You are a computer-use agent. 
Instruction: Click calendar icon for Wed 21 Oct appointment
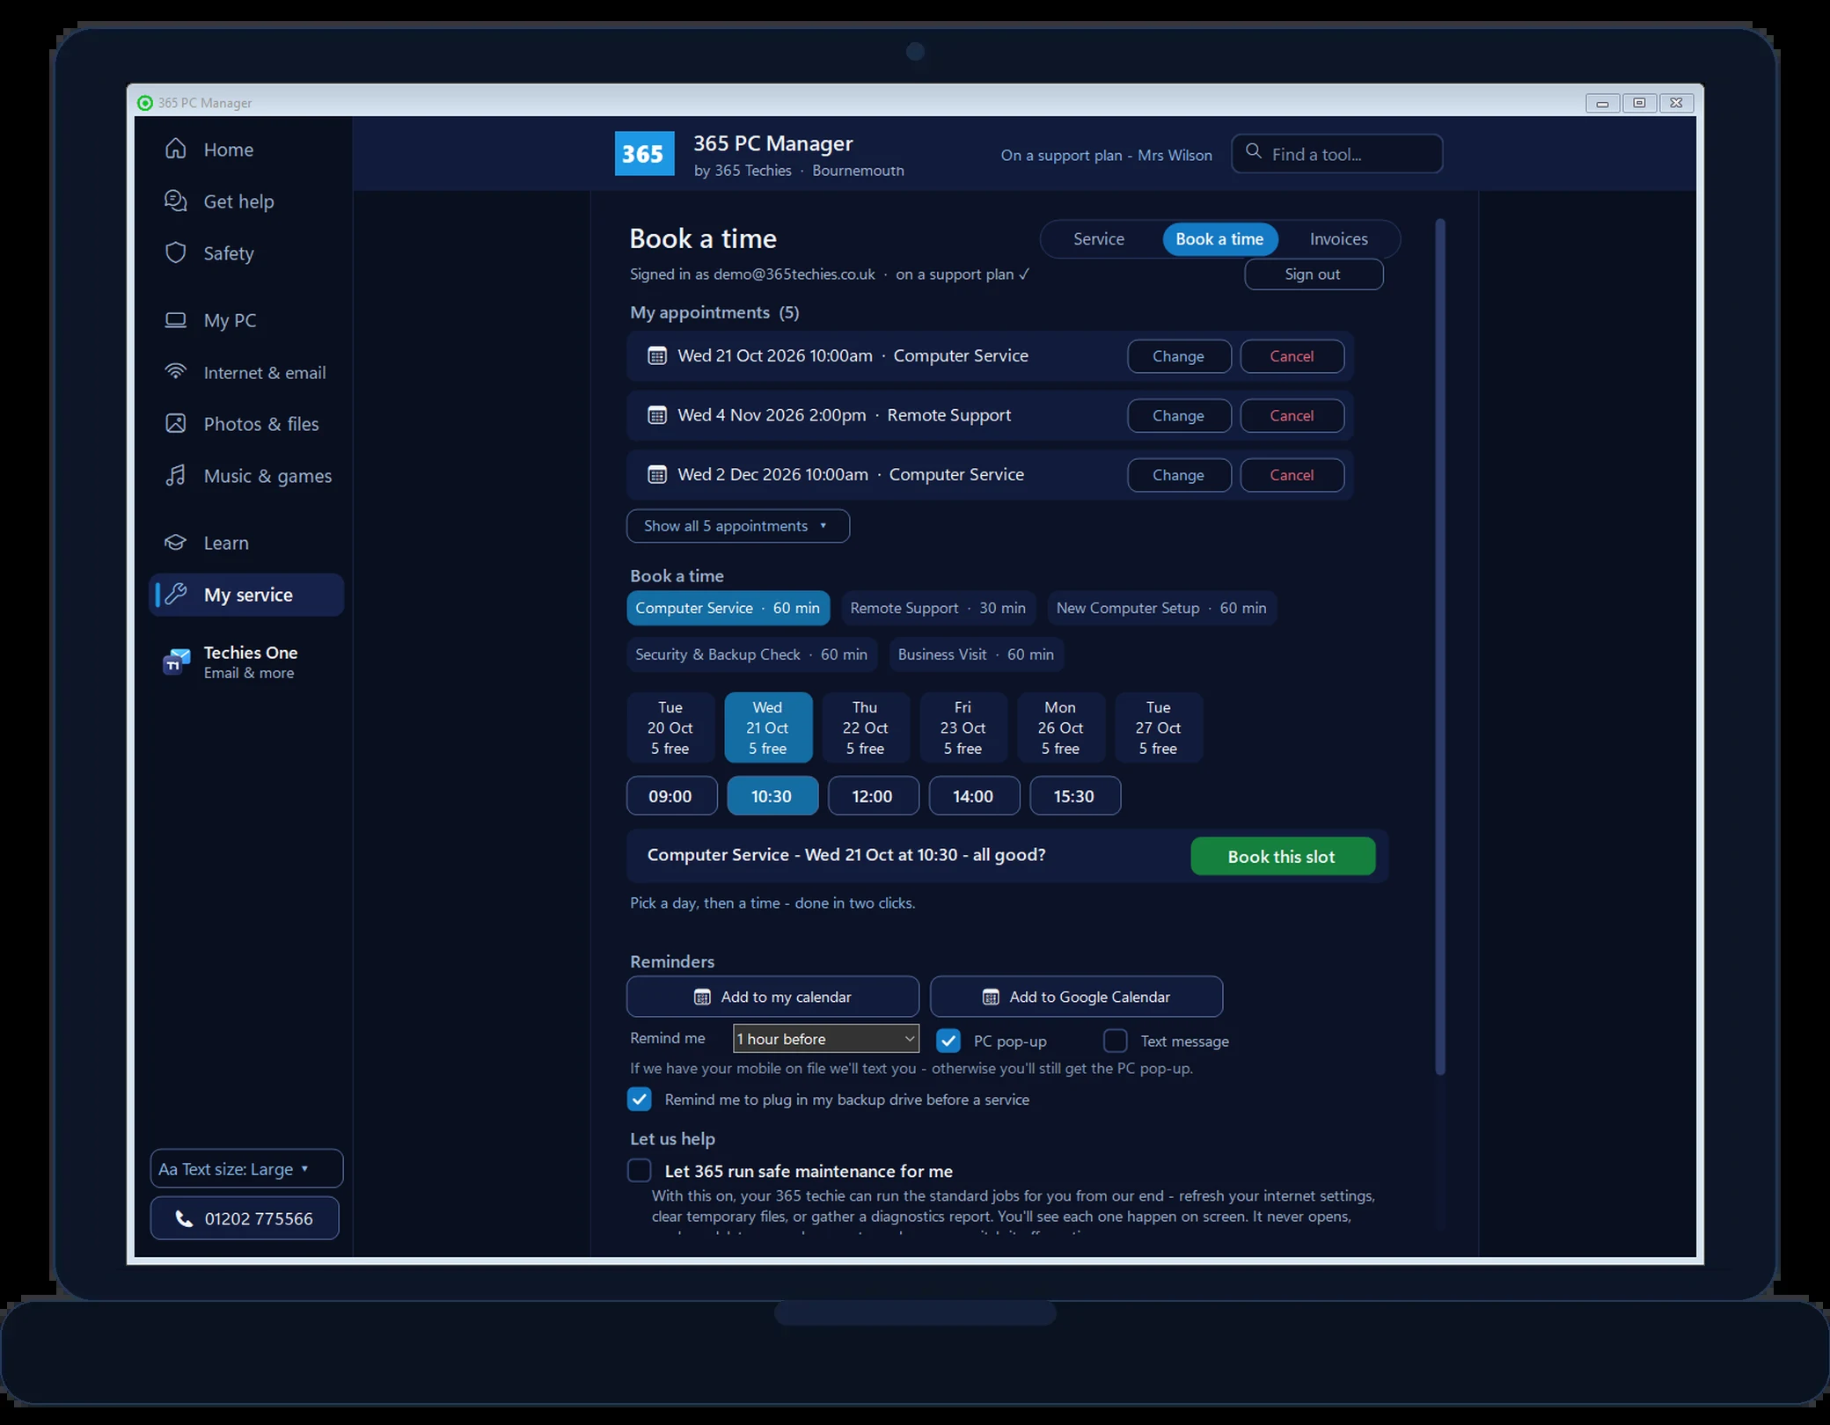tap(657, 355)
